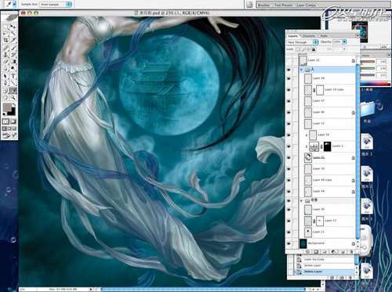Collapse the 背景 layer set
The width and height of the screenshot is (392, 292).
click(x=302, y=200)
